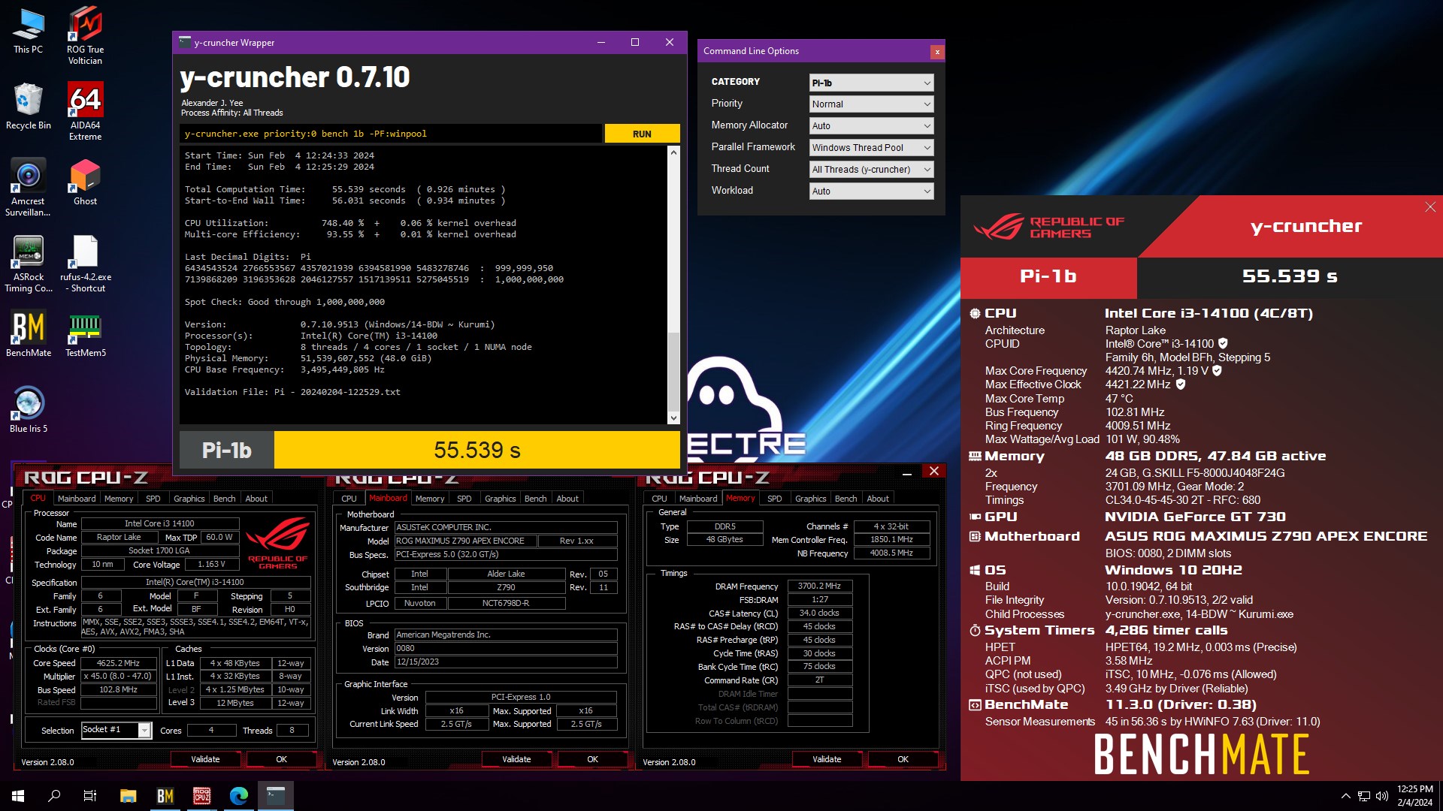Open the Bench tab in first CPU-Z
Viewport: 1443px width, 811px height.
[224, 499]
